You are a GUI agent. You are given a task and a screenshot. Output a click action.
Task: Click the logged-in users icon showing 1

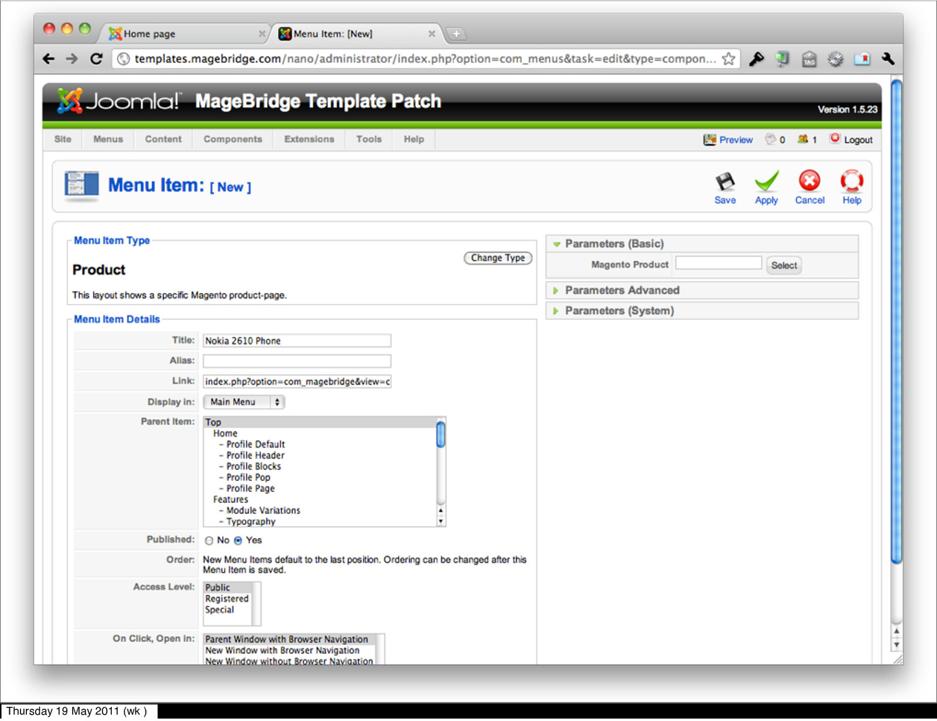pos(803,139)
